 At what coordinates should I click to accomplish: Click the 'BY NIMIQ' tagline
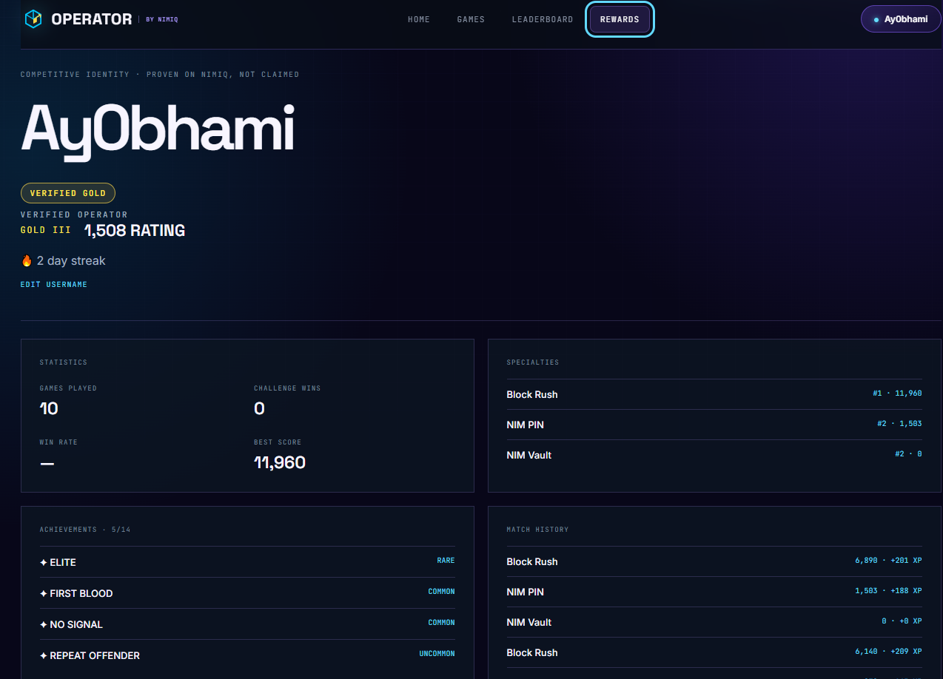click(162, 19)
